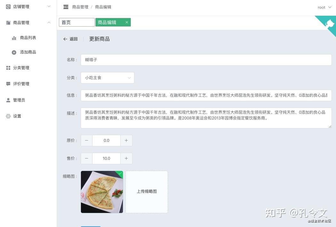Click the 添加商品 plus circle icon
Screen dimensions: 336x227
coord(14,52)
